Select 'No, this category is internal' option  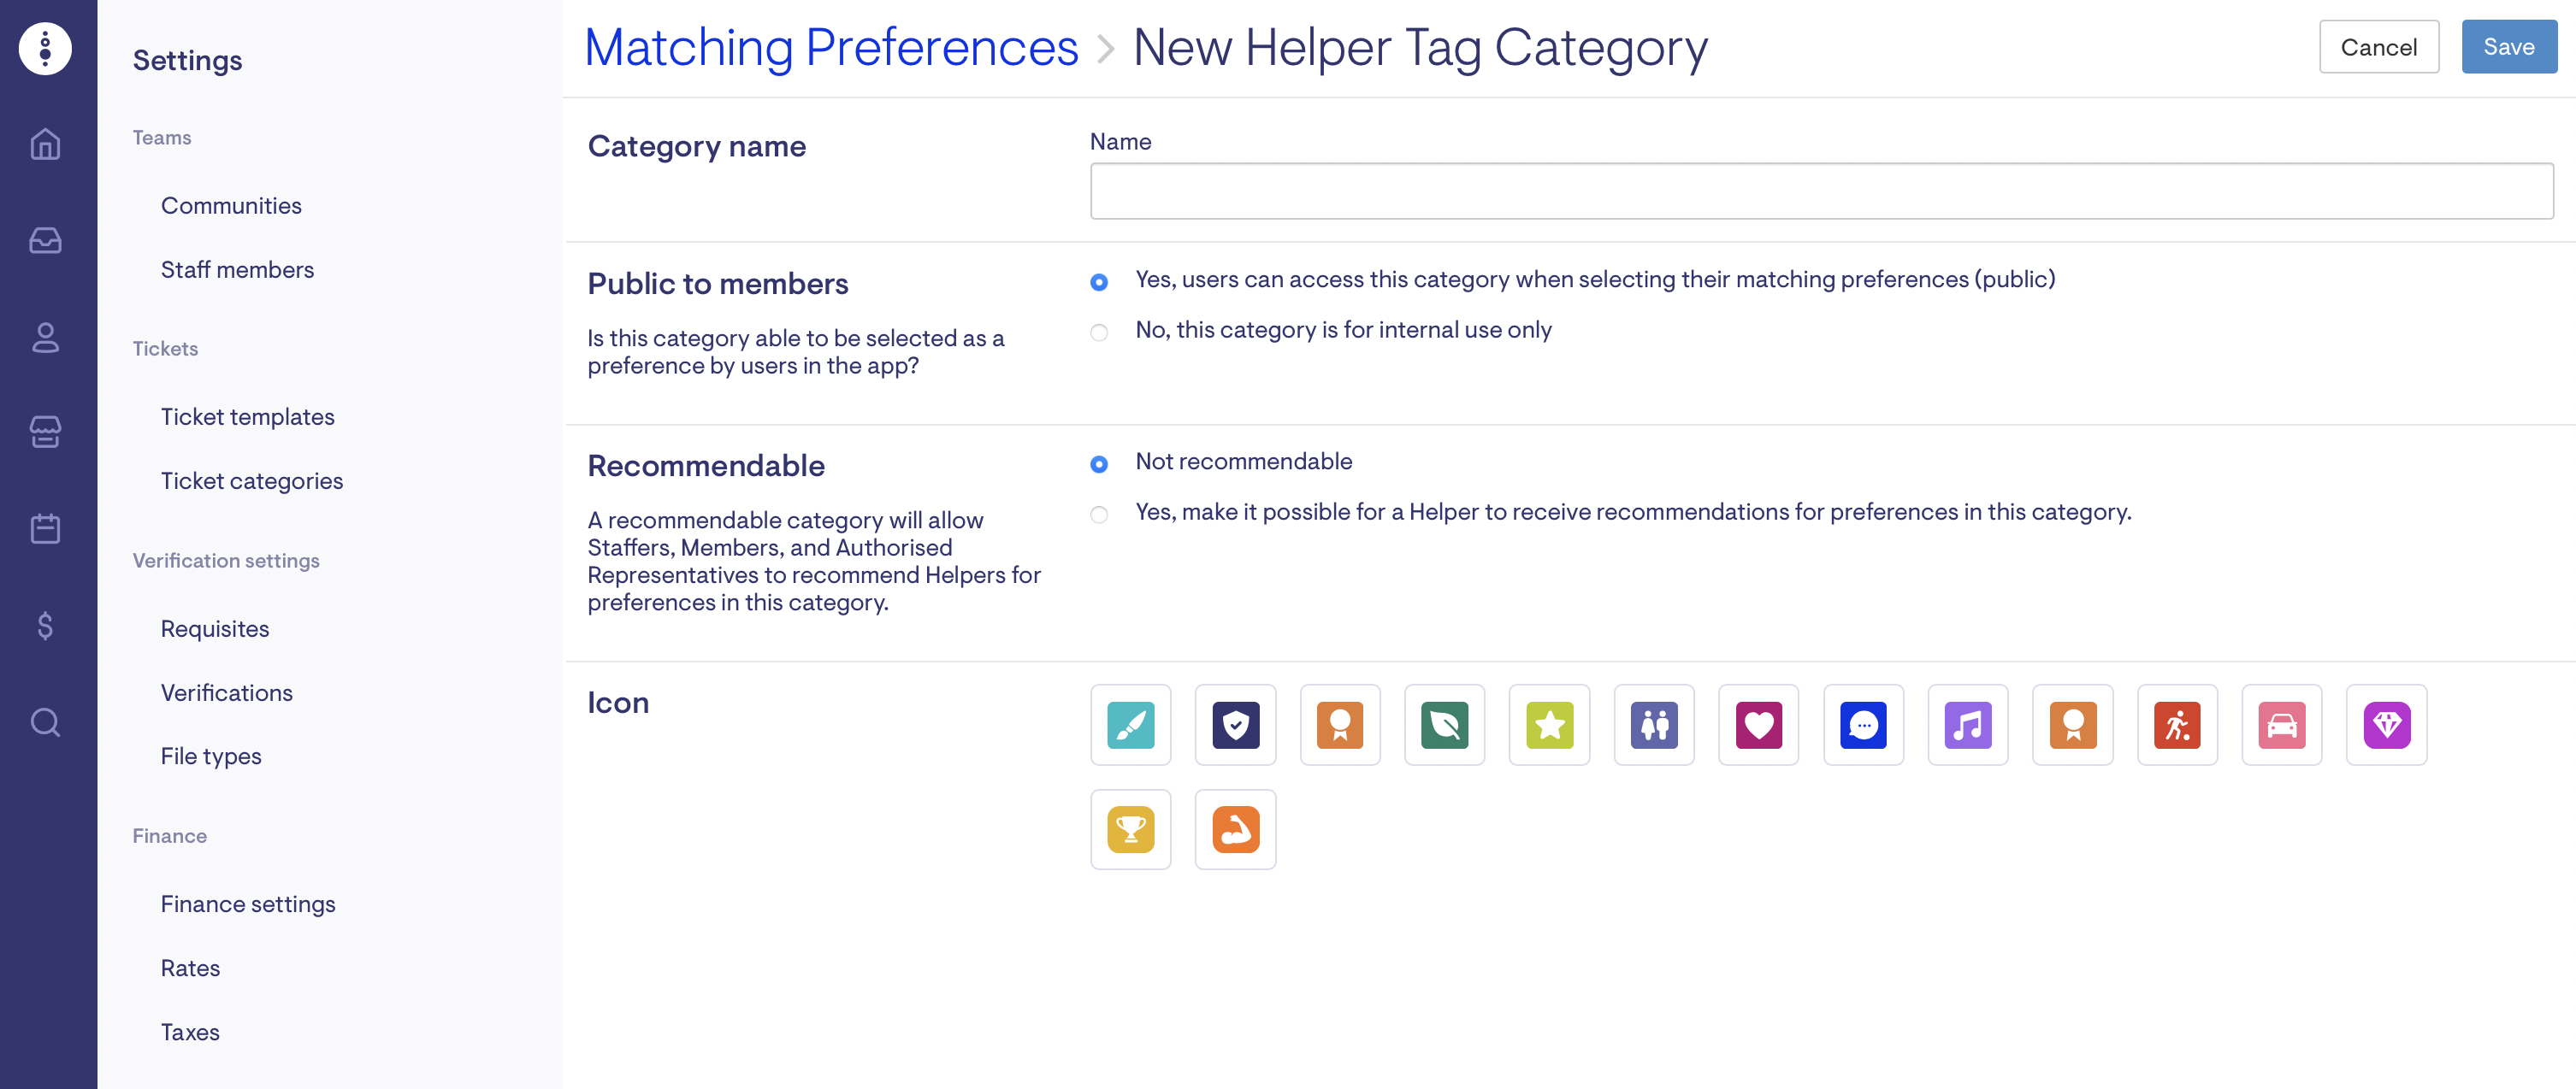(x=1099, y=332)
